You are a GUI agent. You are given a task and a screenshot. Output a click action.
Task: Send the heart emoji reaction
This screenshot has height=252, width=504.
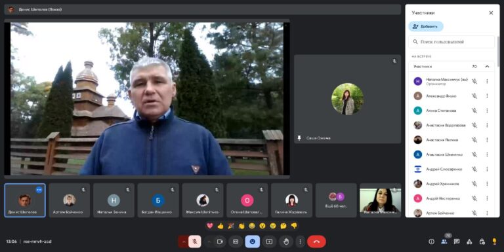click(210, 226)
